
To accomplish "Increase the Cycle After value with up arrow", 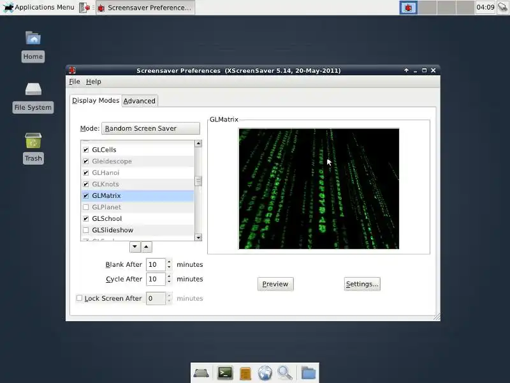I will [x=169, y=276].
